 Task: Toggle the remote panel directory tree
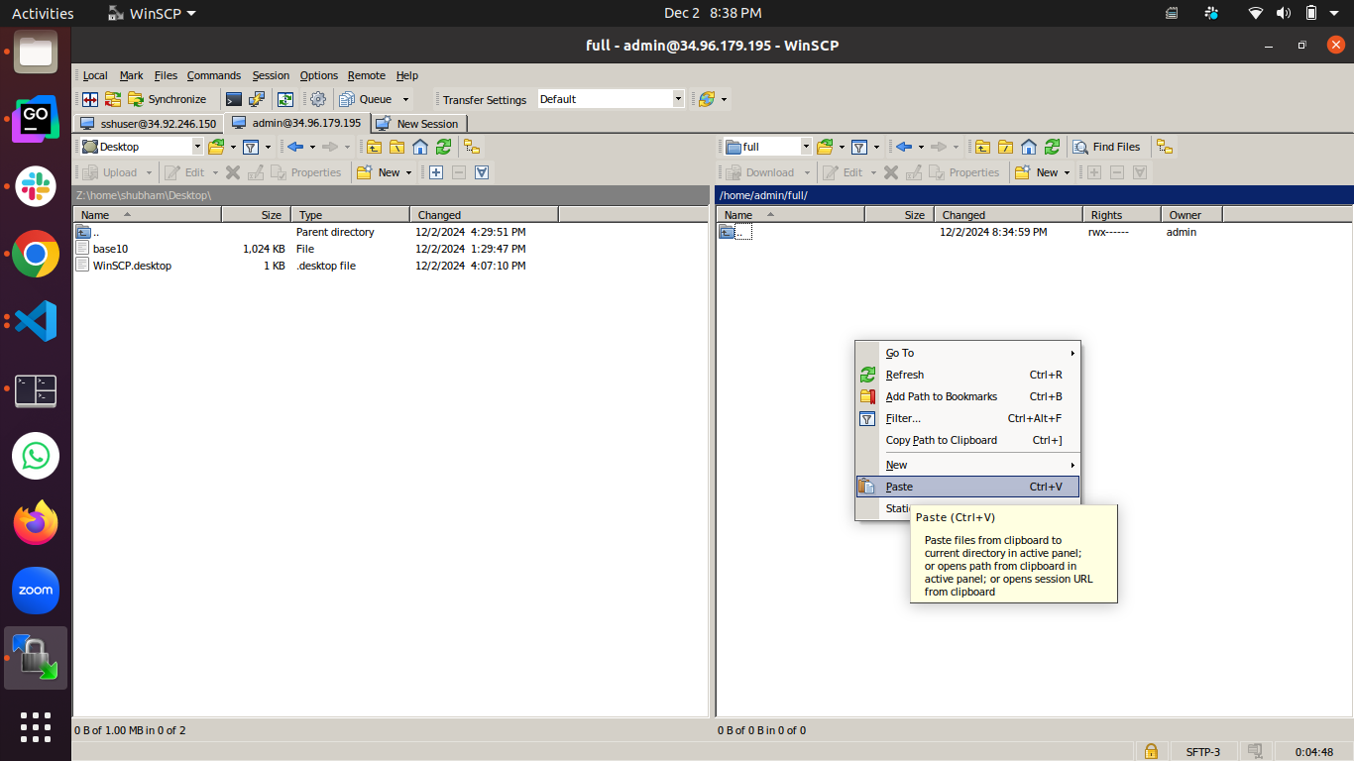(1165, 147)
